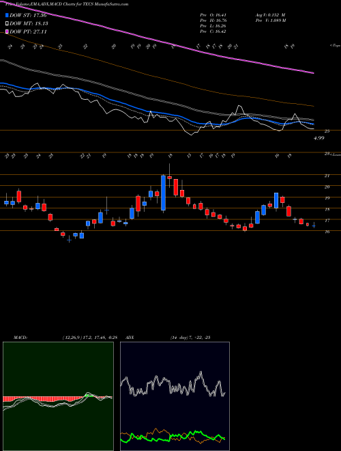Click the 25 axis label on the EMA chart

click(327, 131)
